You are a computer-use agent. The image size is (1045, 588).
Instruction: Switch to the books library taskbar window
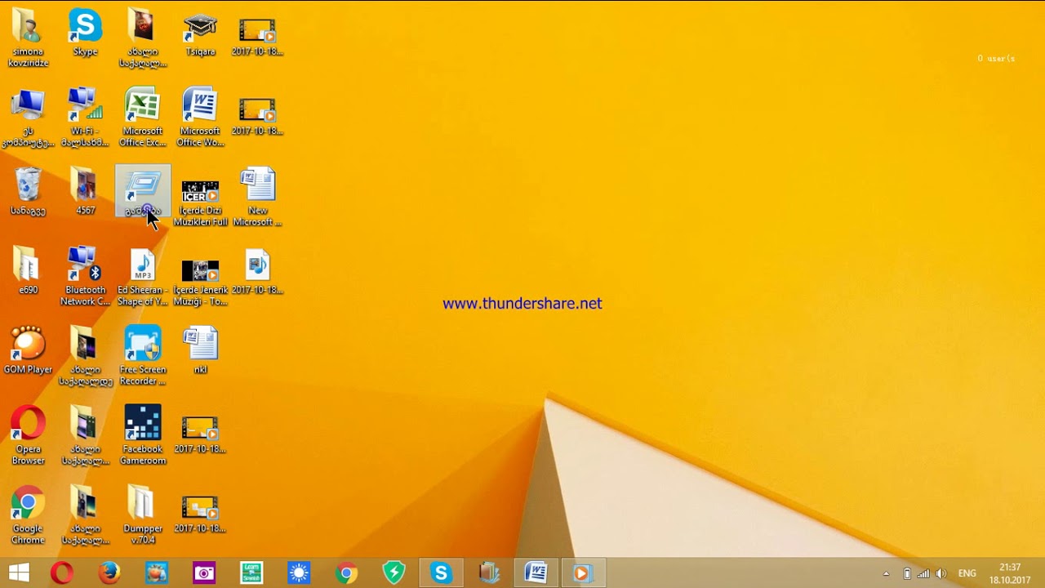[x=489, y=573]
